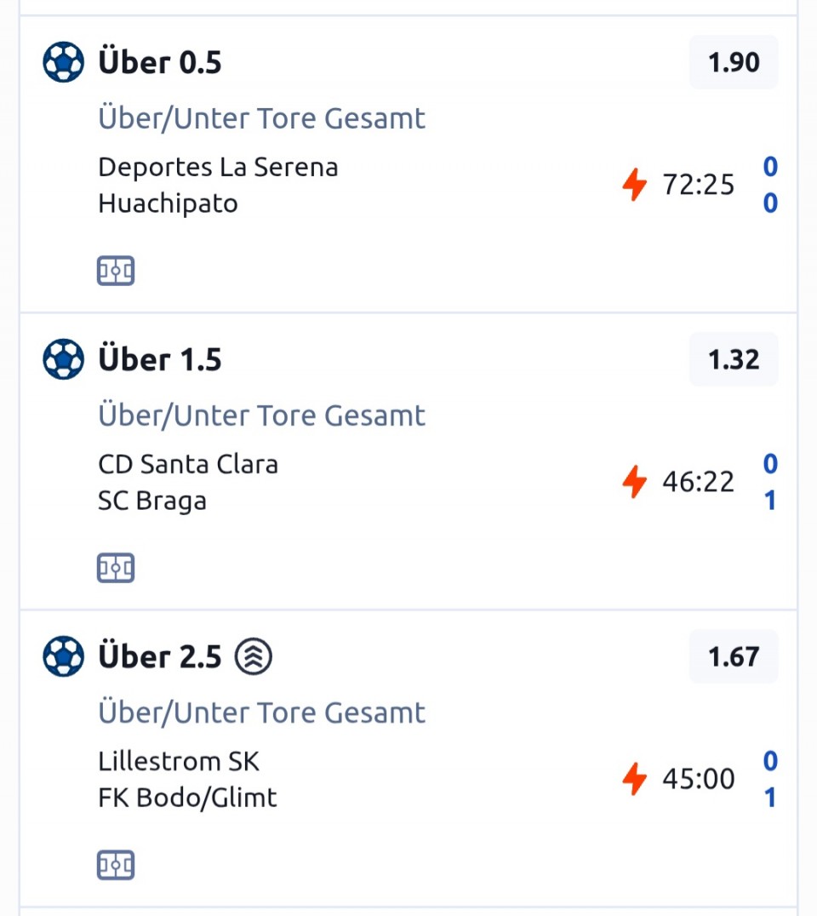This screenshot has width=817, height=916.
Task: Open Über/Unter Tore Gesamt market for Bodo/Glimt match
Action: 262,713
